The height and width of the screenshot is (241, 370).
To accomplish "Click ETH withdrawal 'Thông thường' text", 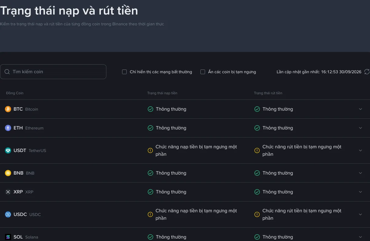I will tap(278, 128).
